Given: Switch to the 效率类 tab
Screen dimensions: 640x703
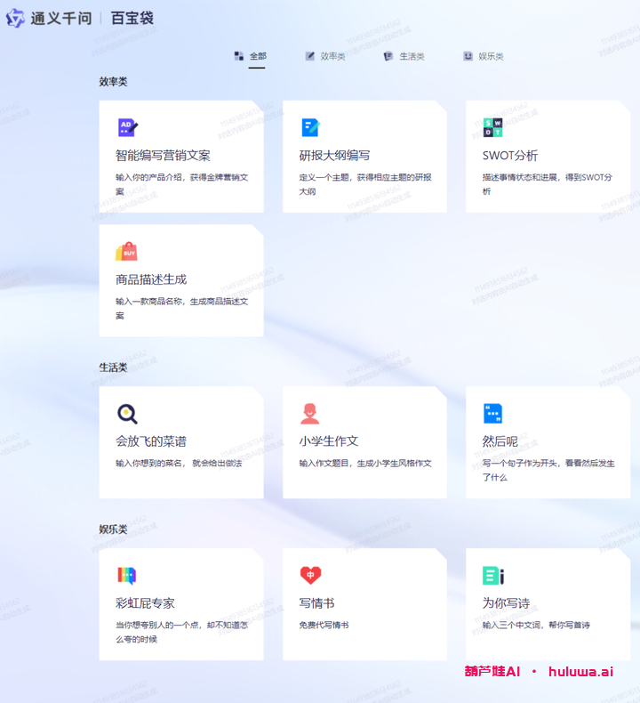Looking at the screenshot, I should pos(324,56).
